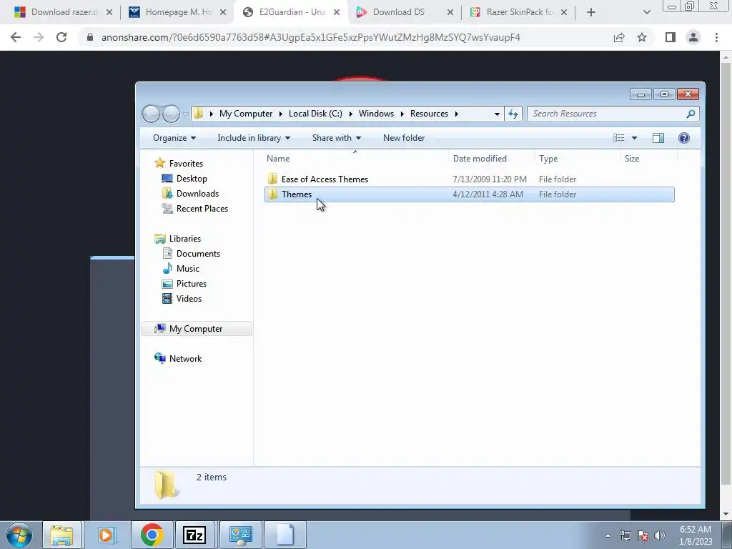This screenshot has width=732, height=549.
Task: Click My Computer in the breadcrumb path
Action: (246, 114)
